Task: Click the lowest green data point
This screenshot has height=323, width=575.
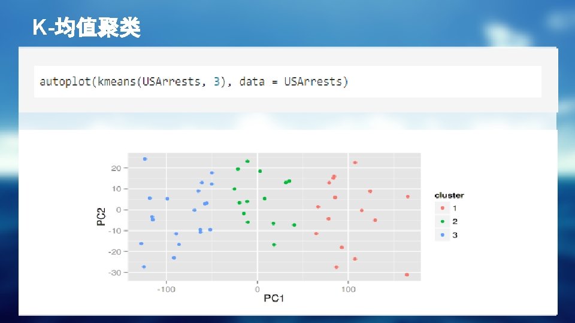Action: point(274,245)
